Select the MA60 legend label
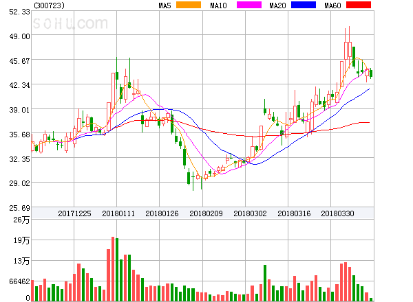Screen dimensions: 413x302 [332, 5]
